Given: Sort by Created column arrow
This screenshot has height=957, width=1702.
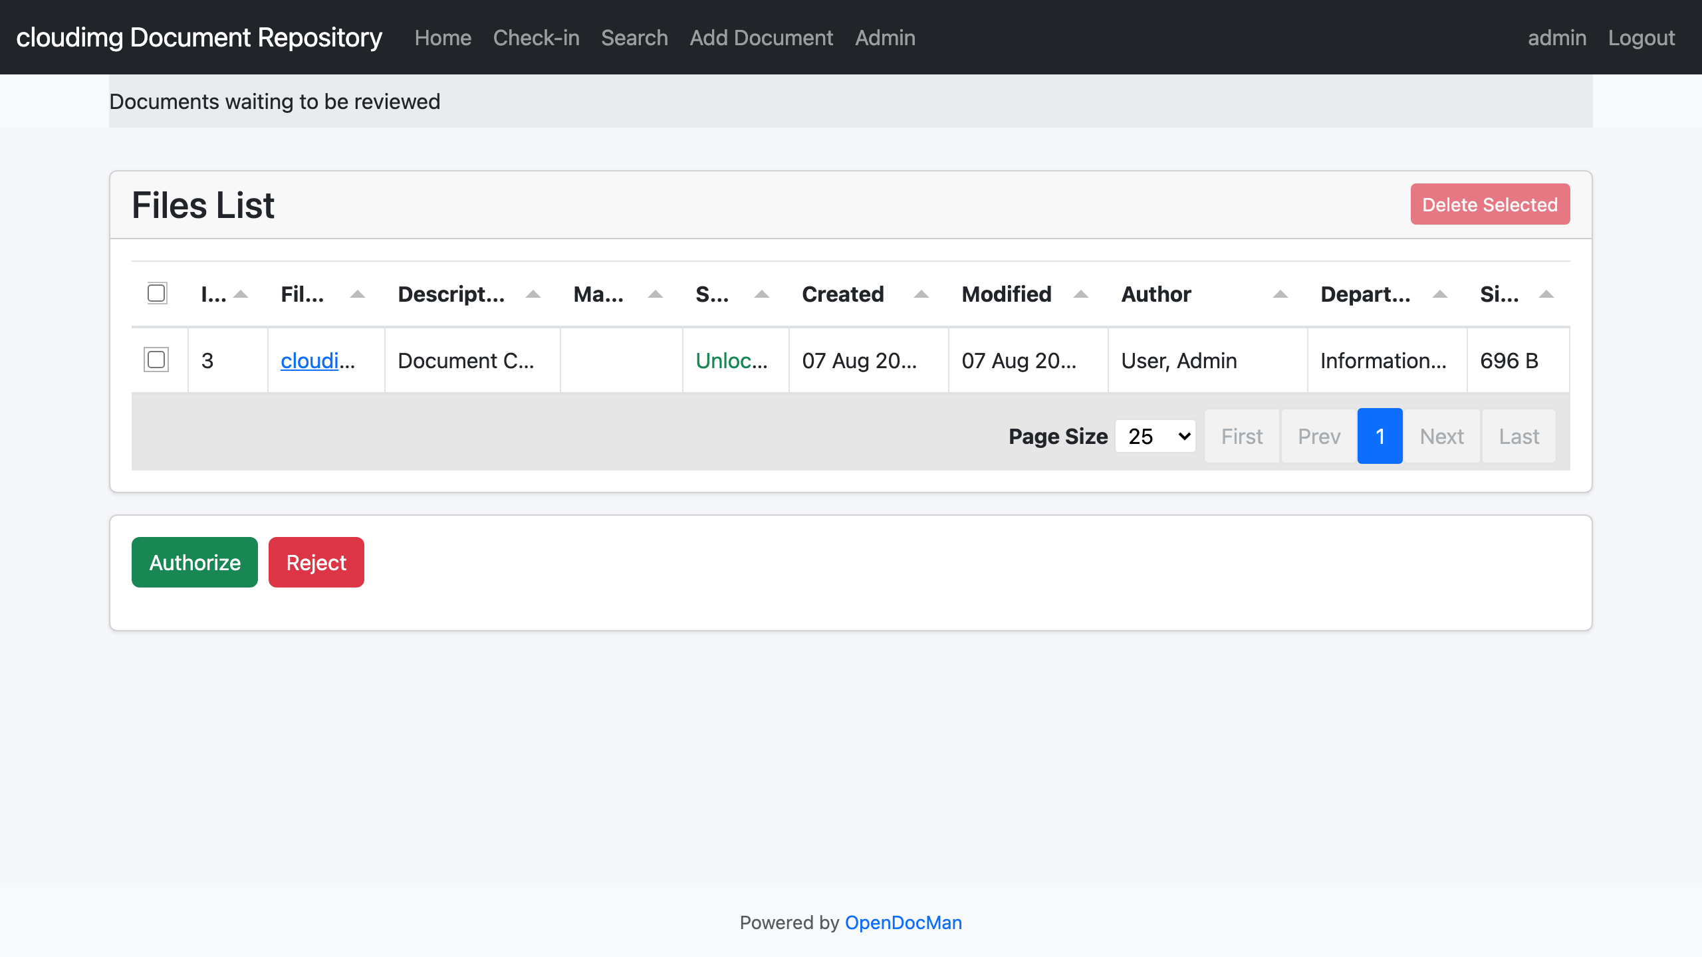Looking at the screenshot, I should click(x=921, y=294).
